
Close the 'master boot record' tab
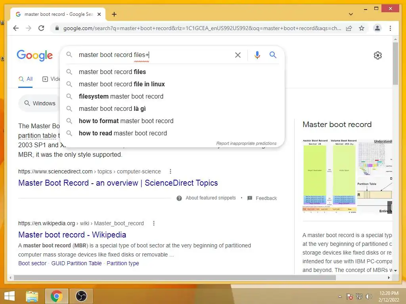pyautogui.click(x=99, y=14)
